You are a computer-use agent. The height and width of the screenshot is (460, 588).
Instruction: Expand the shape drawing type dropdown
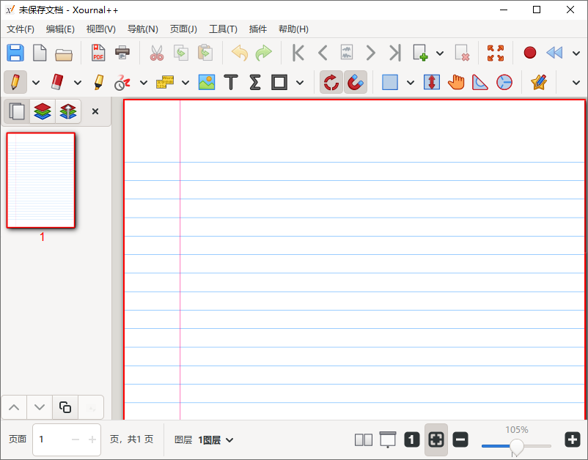click(x=300, y=82)
